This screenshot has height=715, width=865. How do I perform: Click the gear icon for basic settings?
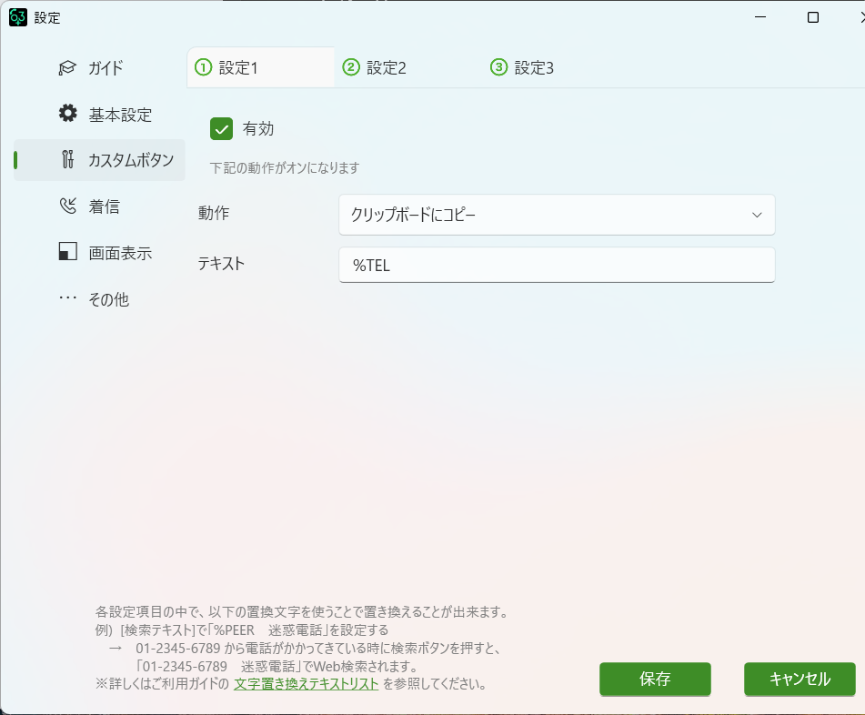click(x=67, y=114)
